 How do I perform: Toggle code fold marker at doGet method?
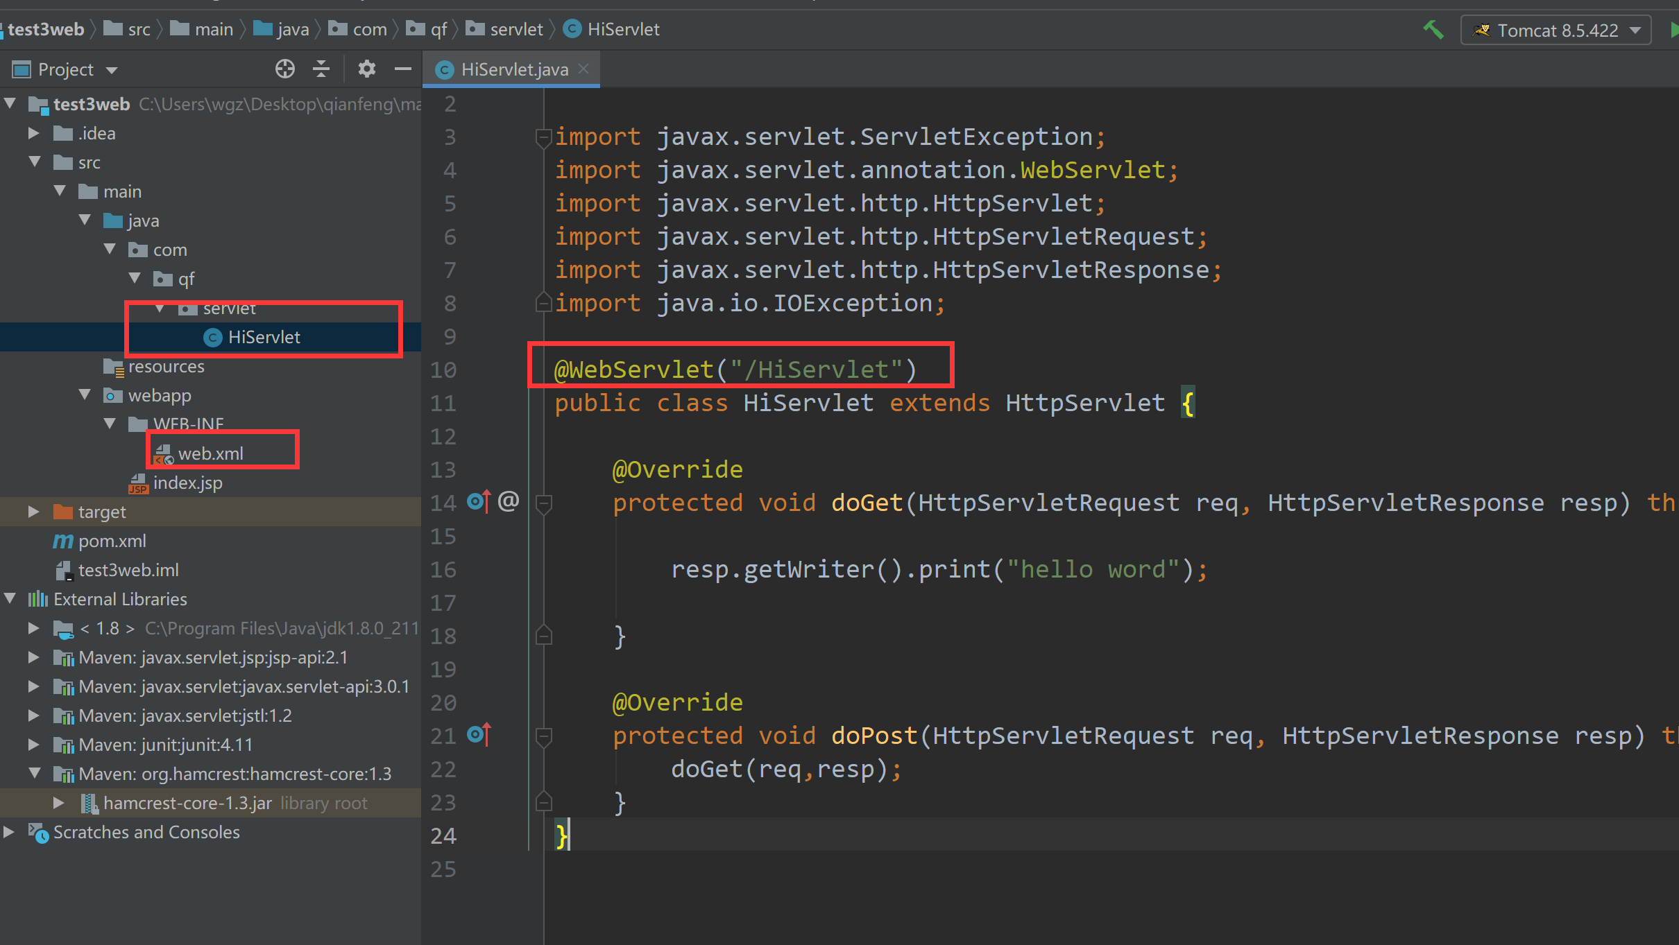coord(545,503)
